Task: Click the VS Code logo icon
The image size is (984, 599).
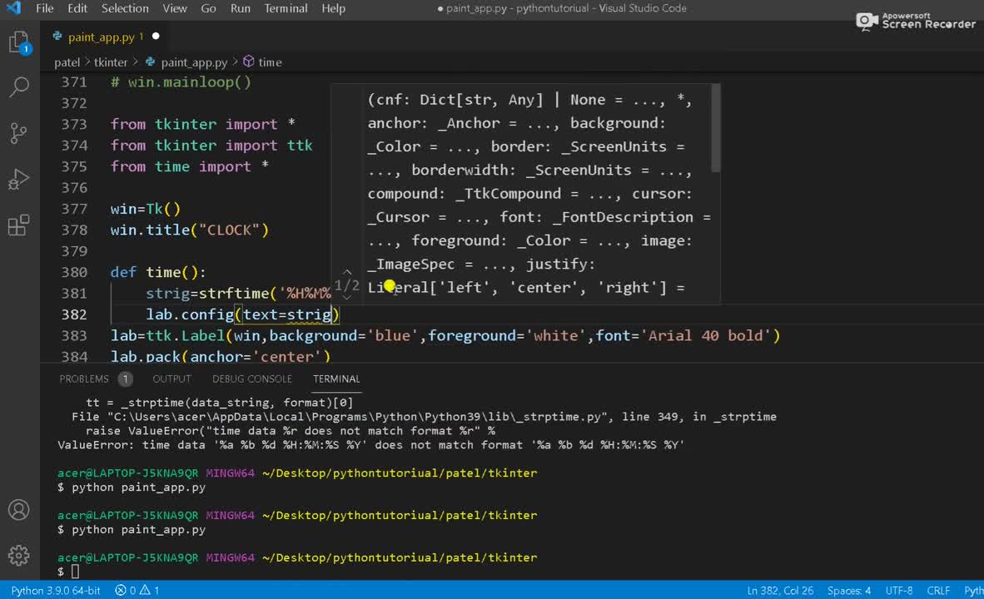Action: 13,8
